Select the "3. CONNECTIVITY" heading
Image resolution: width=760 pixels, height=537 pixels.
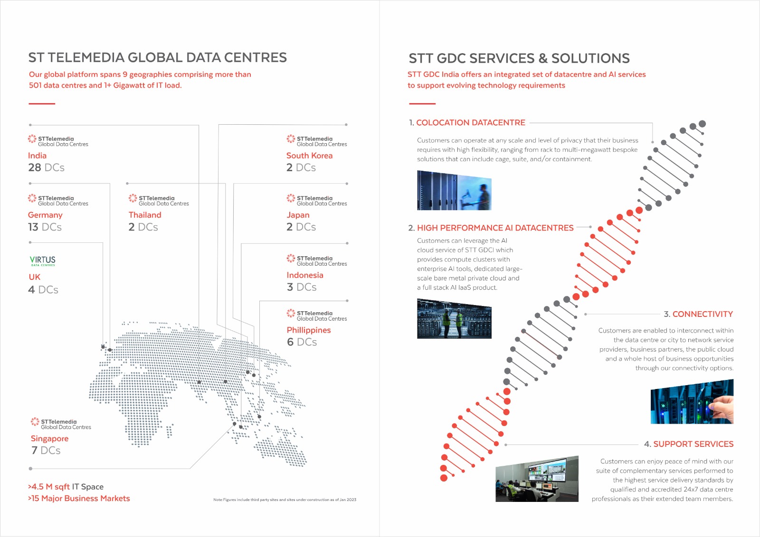click(698, 314)
